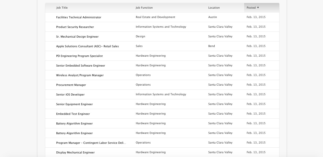Open Procurement Manager job
Image resolution: width=323 pixels, height=157 pixels.
click(x=71, y=85)
